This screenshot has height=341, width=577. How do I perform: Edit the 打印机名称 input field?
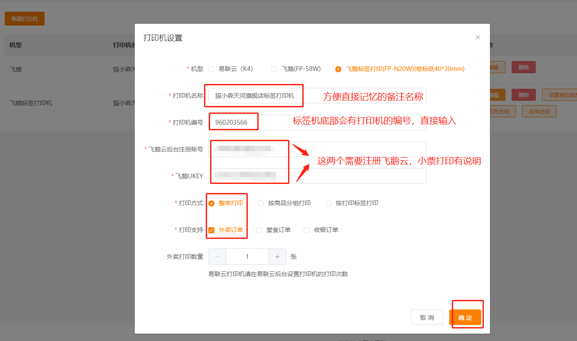(318, 96)
